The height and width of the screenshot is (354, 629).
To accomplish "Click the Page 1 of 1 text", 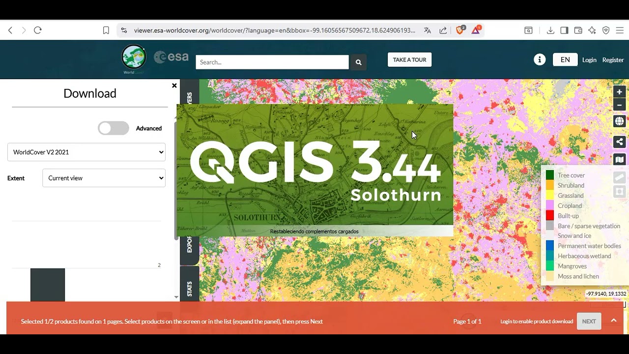I will coord(467,322).
